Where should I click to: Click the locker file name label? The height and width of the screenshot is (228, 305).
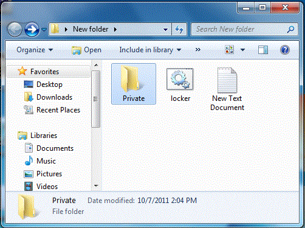180,98
